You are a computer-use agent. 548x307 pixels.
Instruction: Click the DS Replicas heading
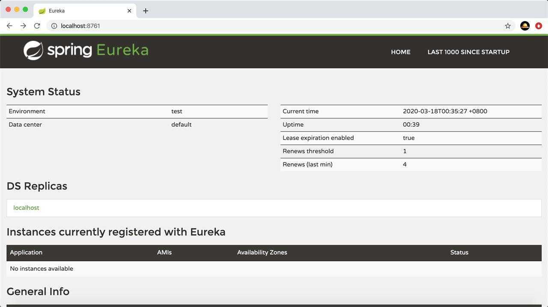coord(37,186)
